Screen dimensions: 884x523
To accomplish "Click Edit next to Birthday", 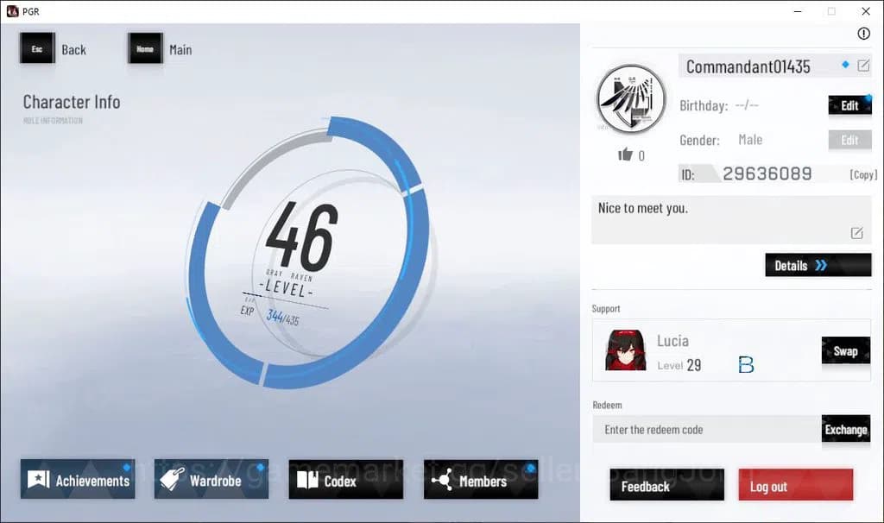I will point(849,105).
